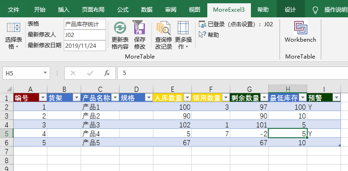
Task: Click the 已登录 user settings icon
Action: 203,24
